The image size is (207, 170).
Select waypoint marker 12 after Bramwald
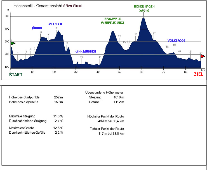pyautogui.click(x=119, y=36)
